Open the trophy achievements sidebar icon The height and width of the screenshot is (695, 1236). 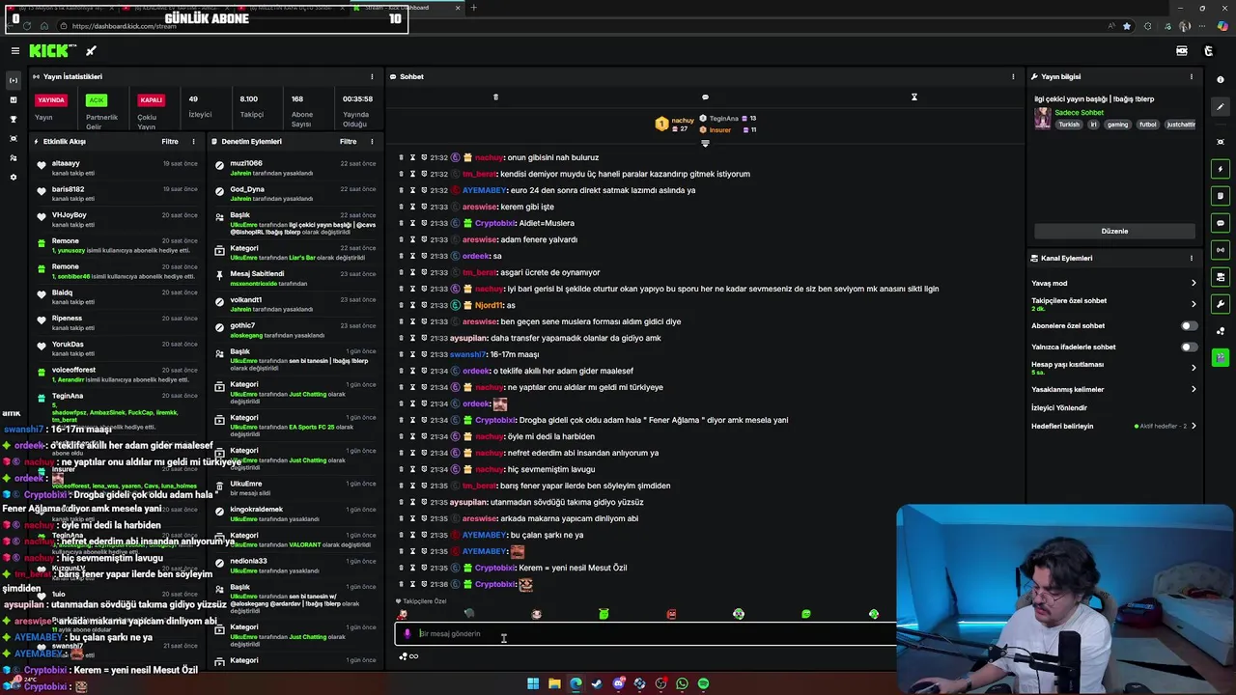pos(14,119)
